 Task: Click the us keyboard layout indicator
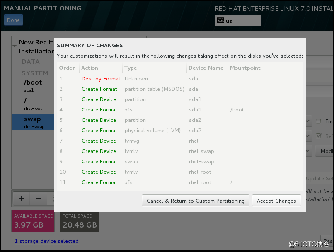pyautogui.click(x=237, y=21)
